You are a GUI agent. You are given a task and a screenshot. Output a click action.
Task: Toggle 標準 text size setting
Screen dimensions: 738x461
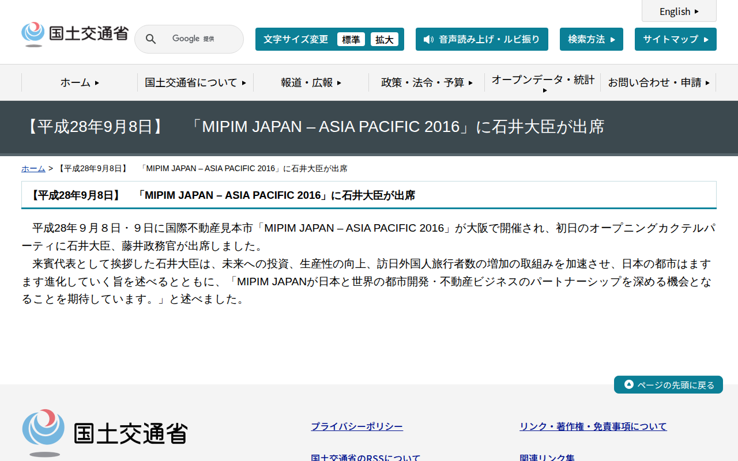click(351, 39)
